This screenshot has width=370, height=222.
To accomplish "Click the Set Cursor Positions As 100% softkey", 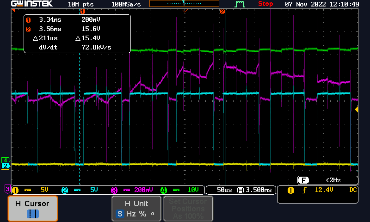I will pos(188,209).
